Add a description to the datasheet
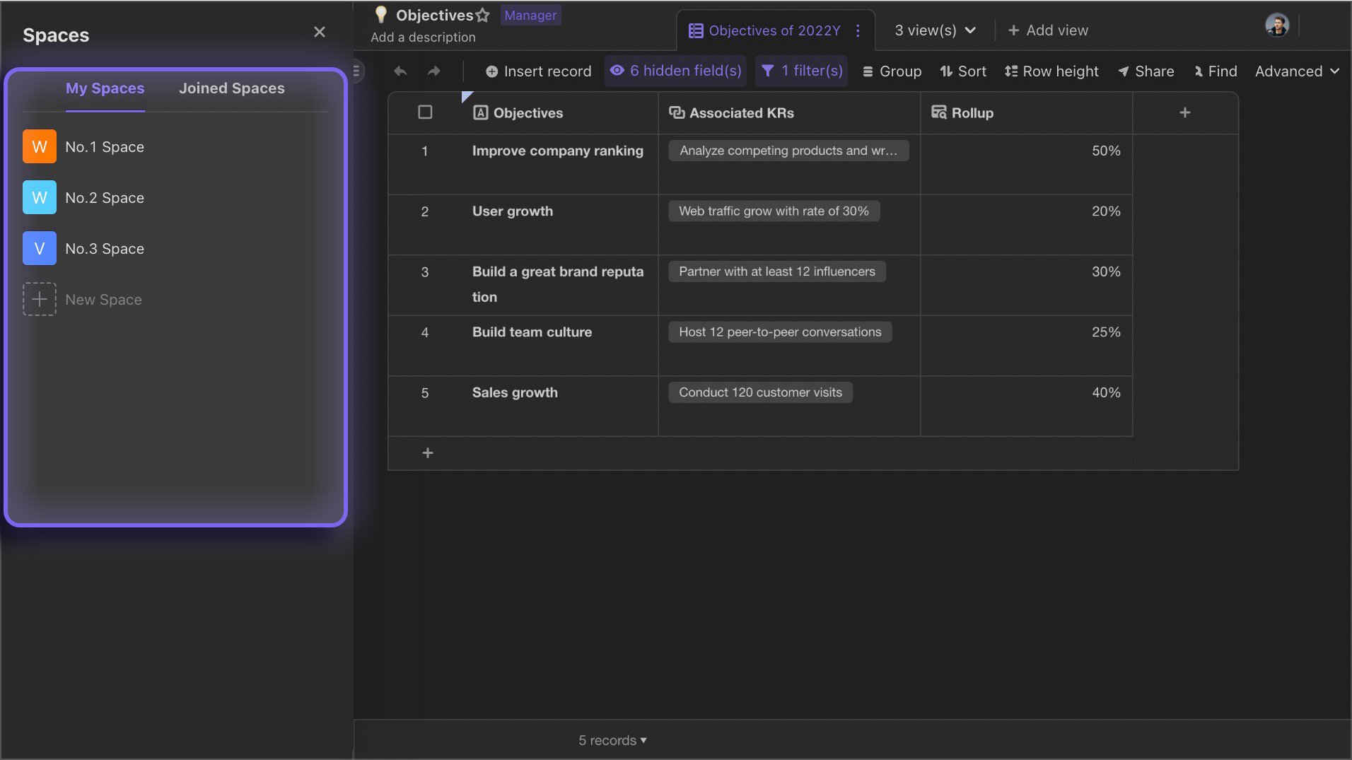 (x=423, y=37)
